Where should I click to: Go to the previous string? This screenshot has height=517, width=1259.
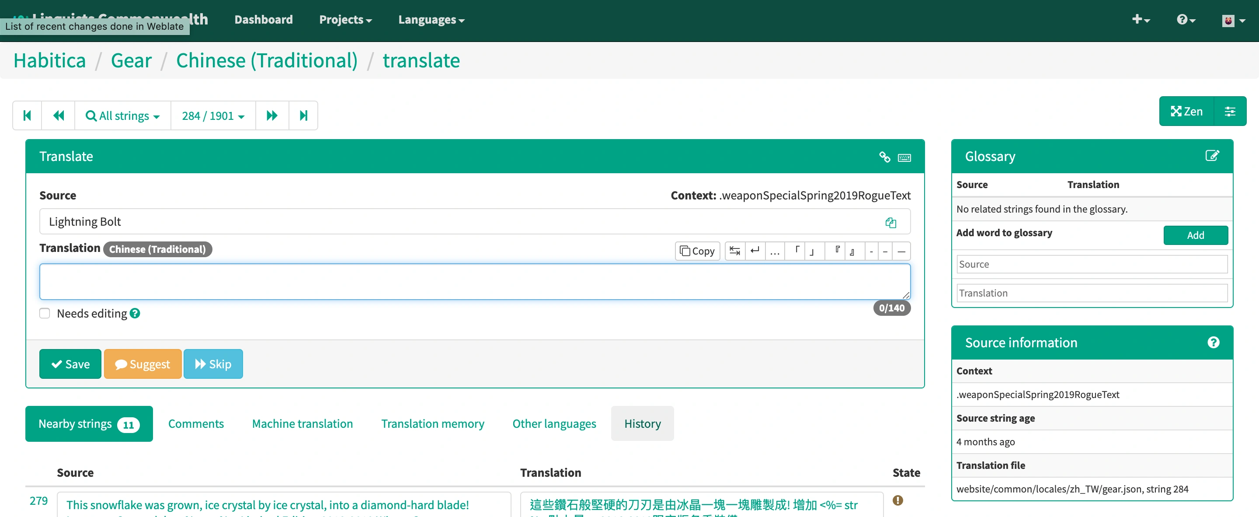[x=59, y=115]
